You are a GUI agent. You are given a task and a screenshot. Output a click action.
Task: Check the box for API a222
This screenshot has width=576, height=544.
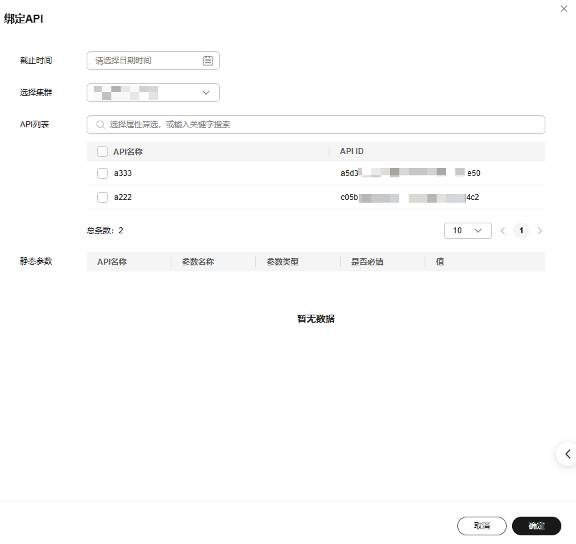coord(103,197)
